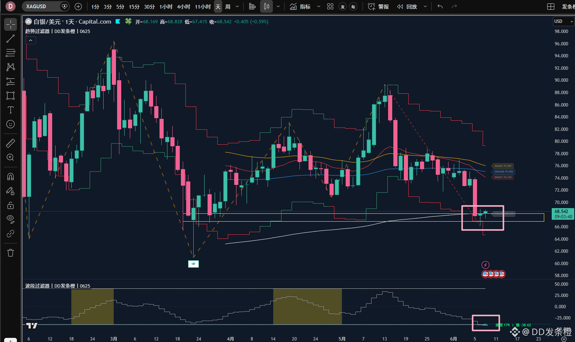Click the EMA100 75.035 price label

503,171
